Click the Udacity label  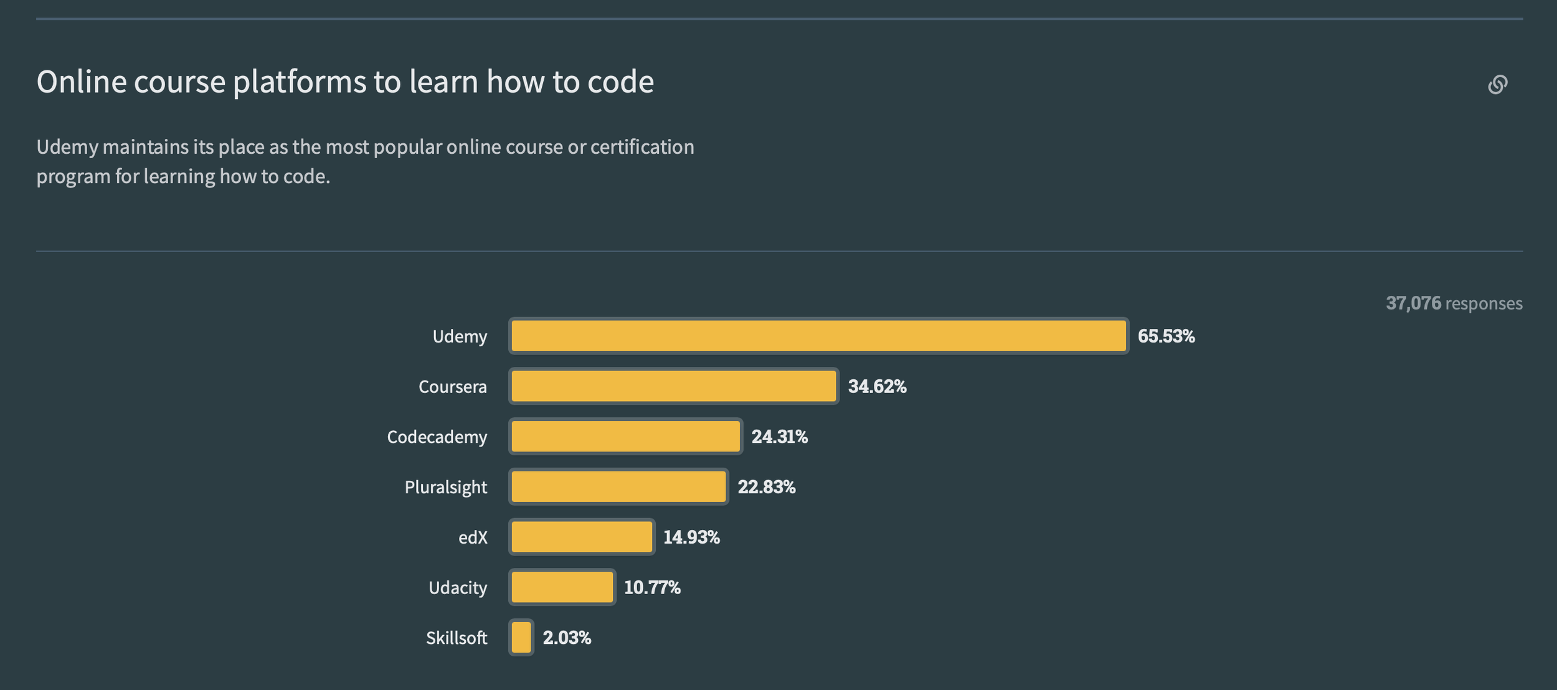point(458,588)
